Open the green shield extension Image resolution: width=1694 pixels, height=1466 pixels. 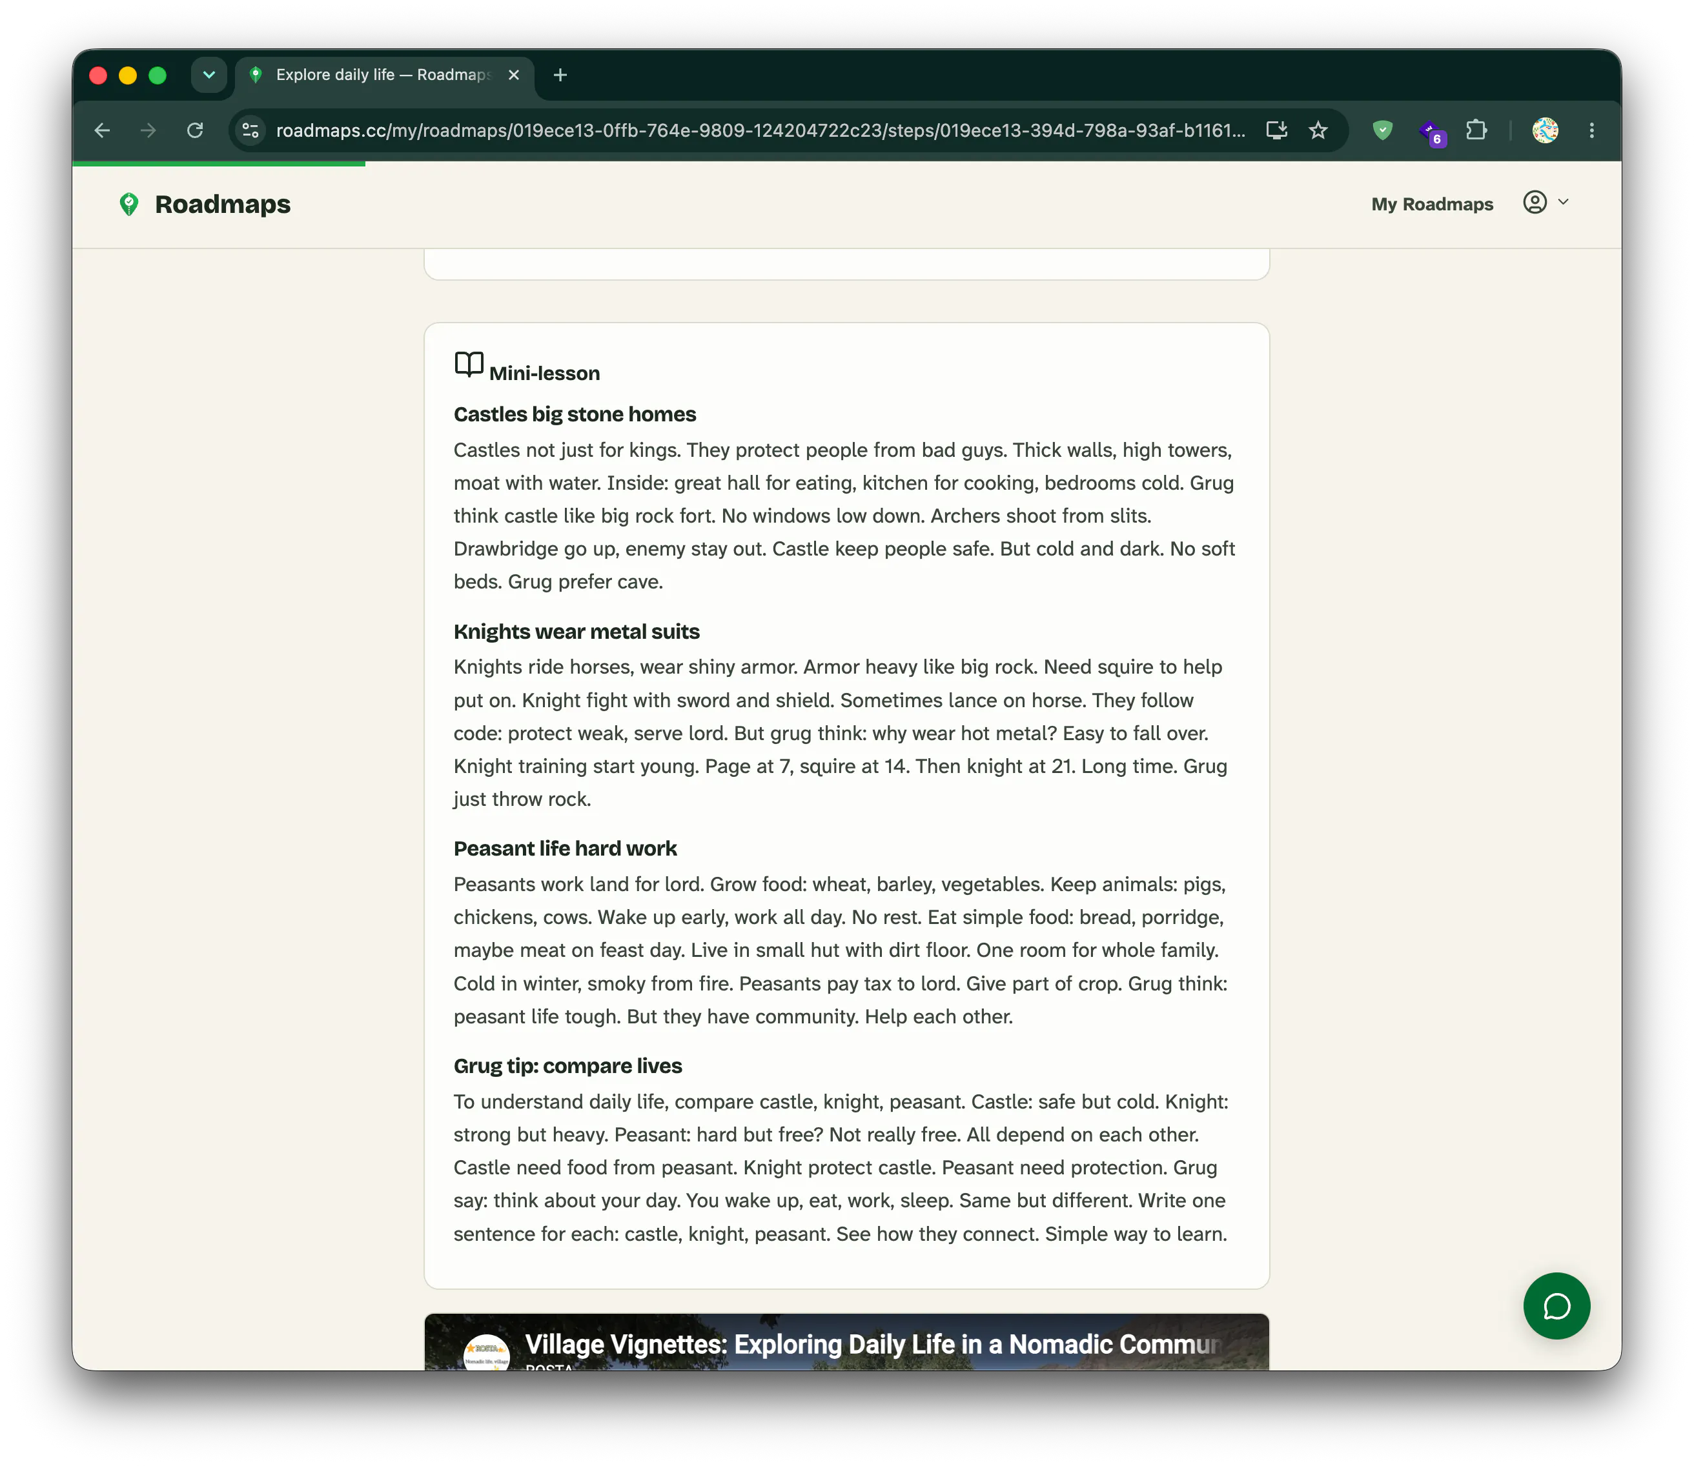click(1382, 131)
